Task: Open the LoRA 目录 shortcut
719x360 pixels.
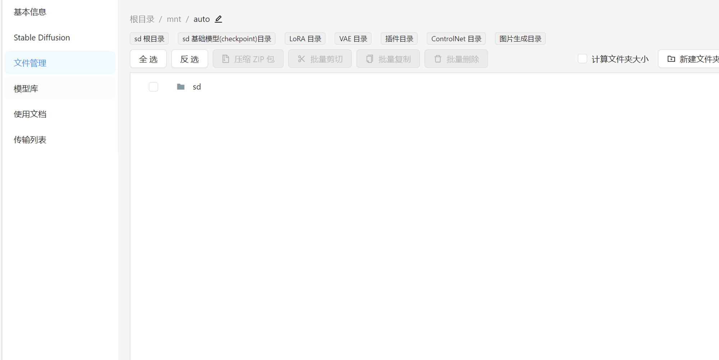Action: 305,38
